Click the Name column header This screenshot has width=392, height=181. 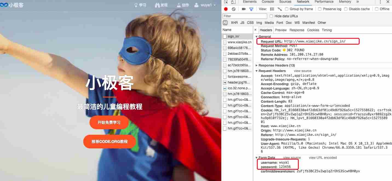(x=237, y=30)
